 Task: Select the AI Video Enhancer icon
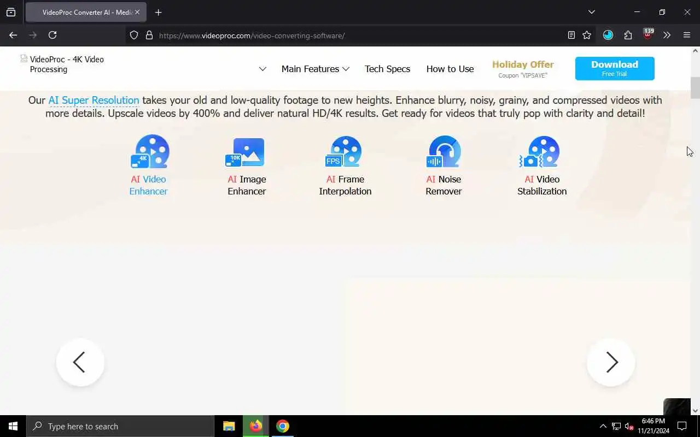150,151
